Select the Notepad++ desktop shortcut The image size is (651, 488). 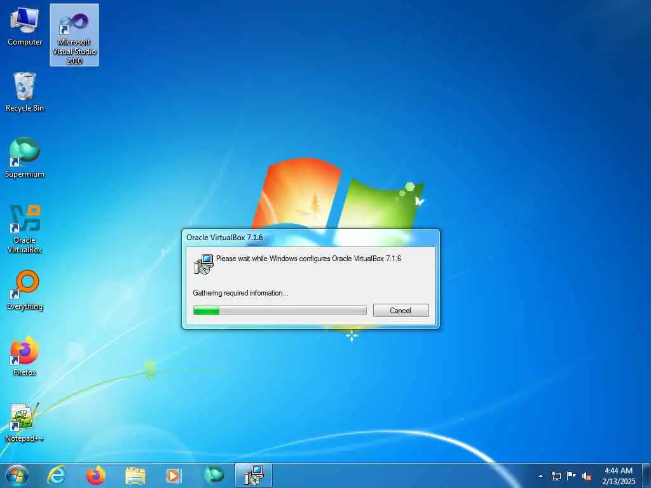tap(25, 423)
